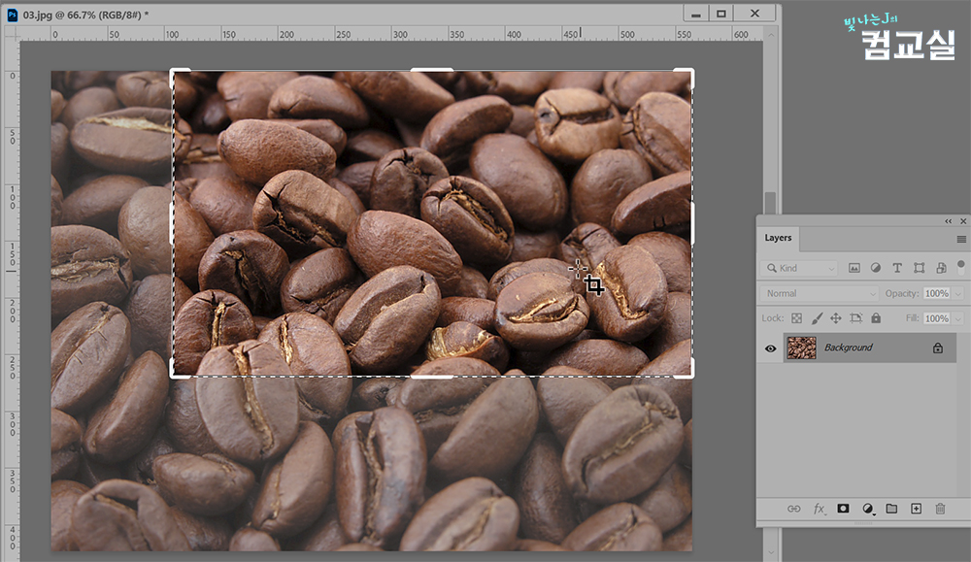The height and width of the screenshot is (562, 971).
Task: Click the Prevent artboard auto-nesting lock icon
Action: 855,318
